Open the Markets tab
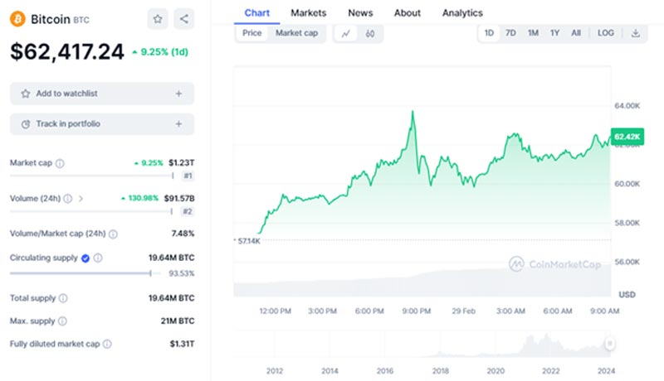 click(308, 13)
